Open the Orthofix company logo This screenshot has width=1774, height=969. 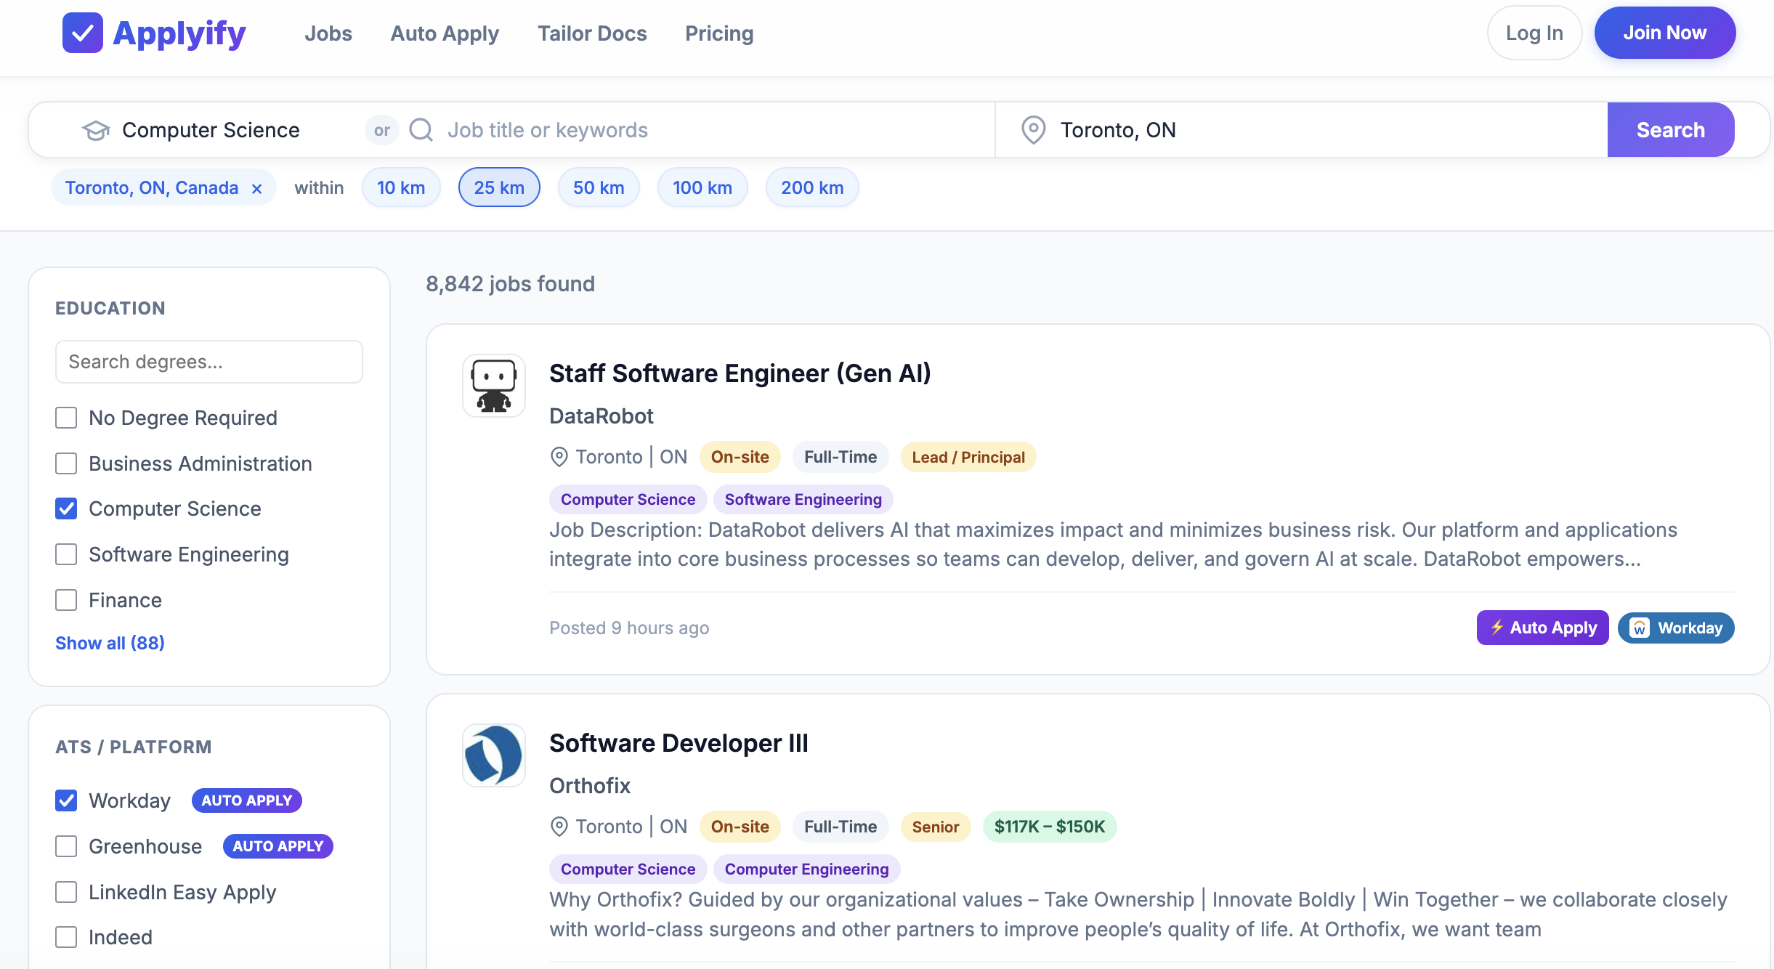[x=494, y=755]
